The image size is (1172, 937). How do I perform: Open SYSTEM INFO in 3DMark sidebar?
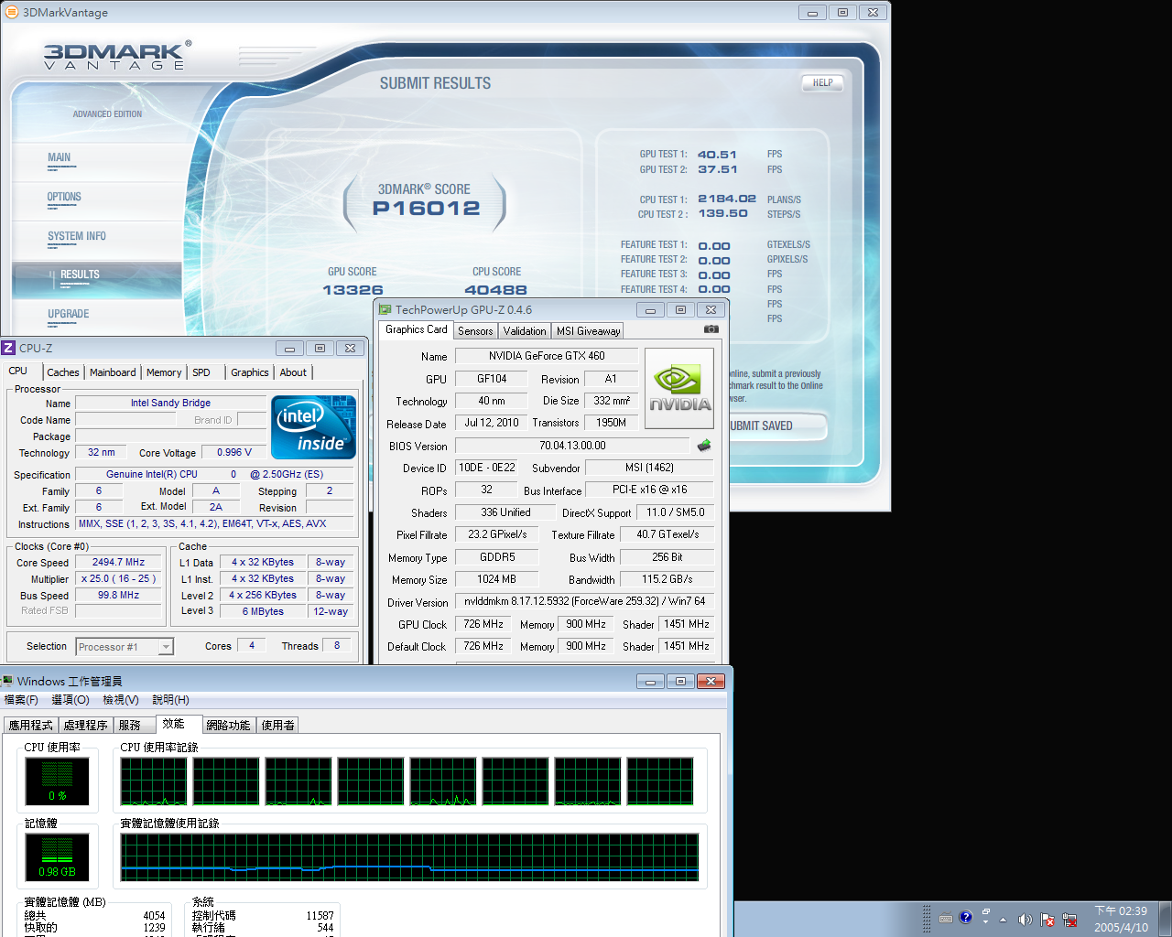(x=77, y=236)
